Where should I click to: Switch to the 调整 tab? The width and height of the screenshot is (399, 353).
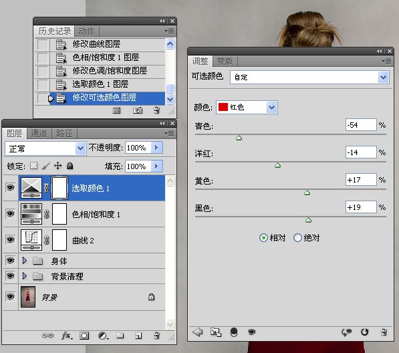coord(200,62)
